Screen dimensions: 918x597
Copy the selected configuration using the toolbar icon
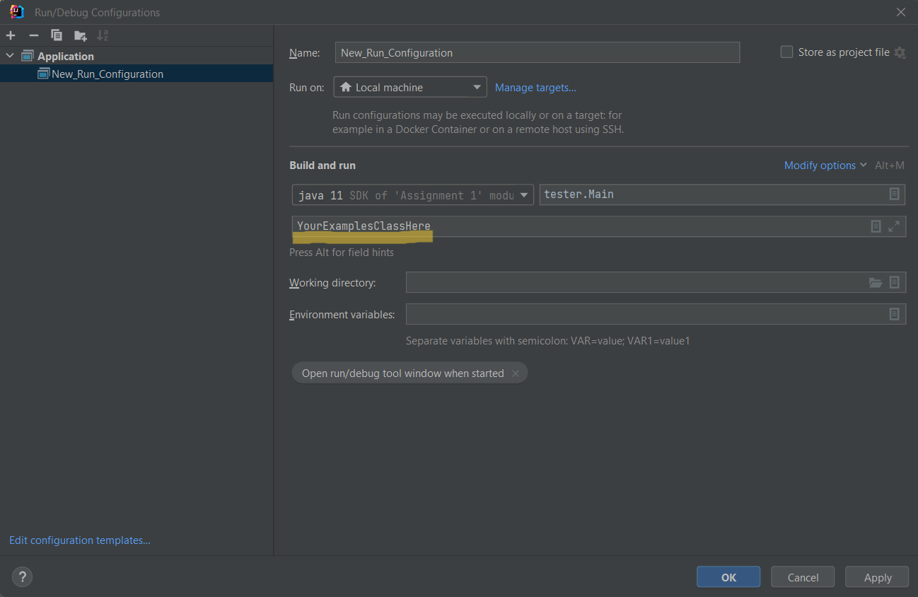coord(57,35)
